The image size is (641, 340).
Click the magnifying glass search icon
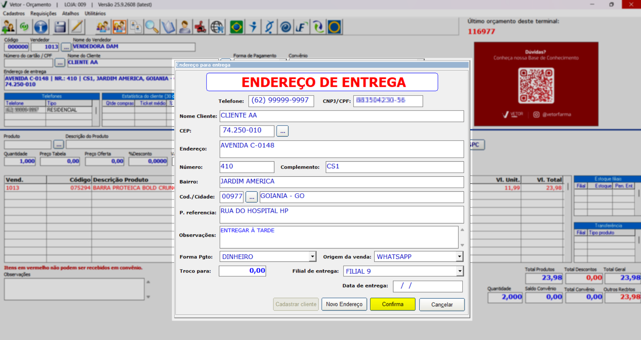click(152, 27)
